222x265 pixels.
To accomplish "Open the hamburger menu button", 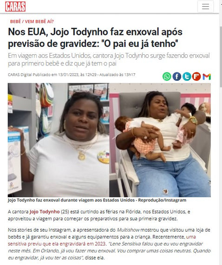I will pyautogui.click(x=205, y=6).
